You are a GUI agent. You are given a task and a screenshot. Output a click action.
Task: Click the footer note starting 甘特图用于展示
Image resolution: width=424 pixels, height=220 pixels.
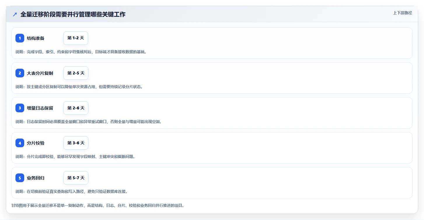[x=98, y=205]
